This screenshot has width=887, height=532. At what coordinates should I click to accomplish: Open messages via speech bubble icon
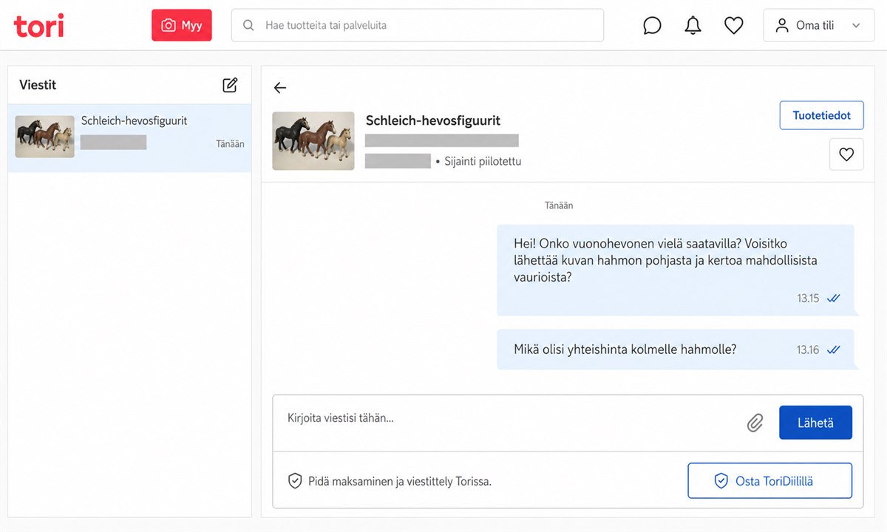click(652, 26)
